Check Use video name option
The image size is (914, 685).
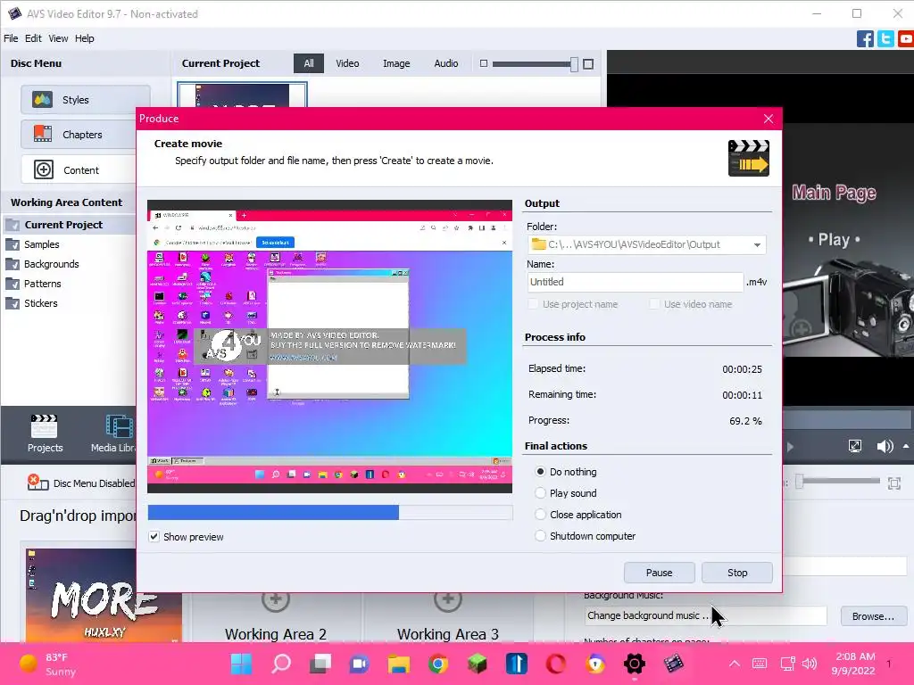click(654, 304)
